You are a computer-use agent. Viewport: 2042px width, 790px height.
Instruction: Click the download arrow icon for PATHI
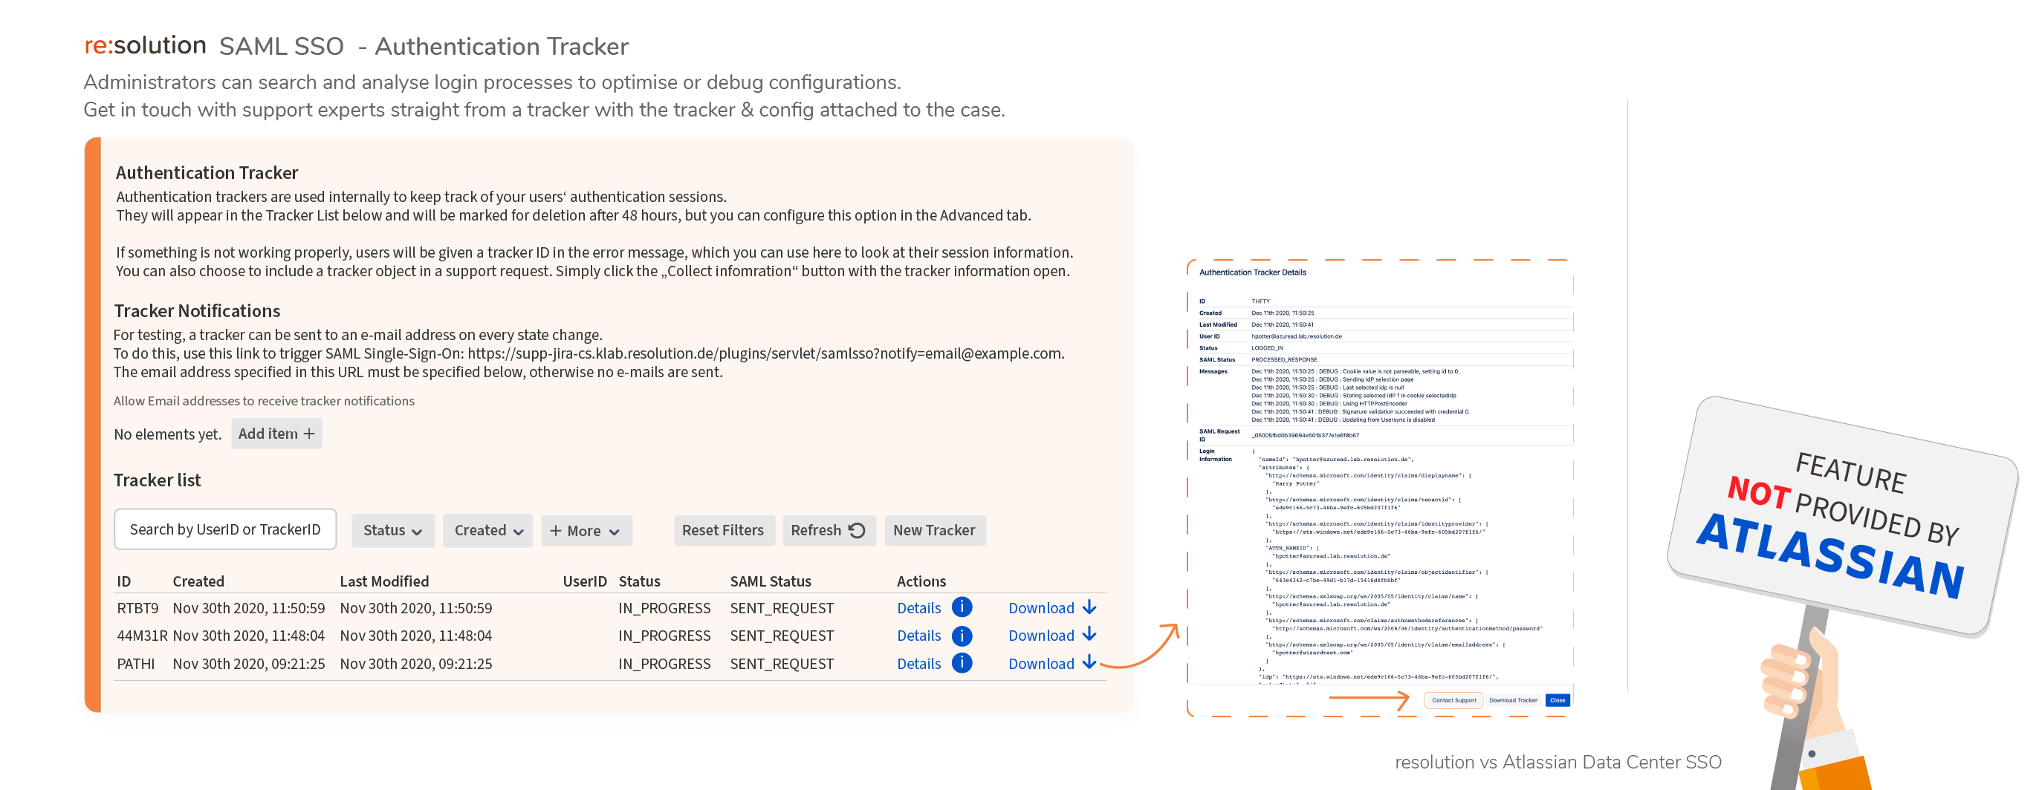point(1090,662)
